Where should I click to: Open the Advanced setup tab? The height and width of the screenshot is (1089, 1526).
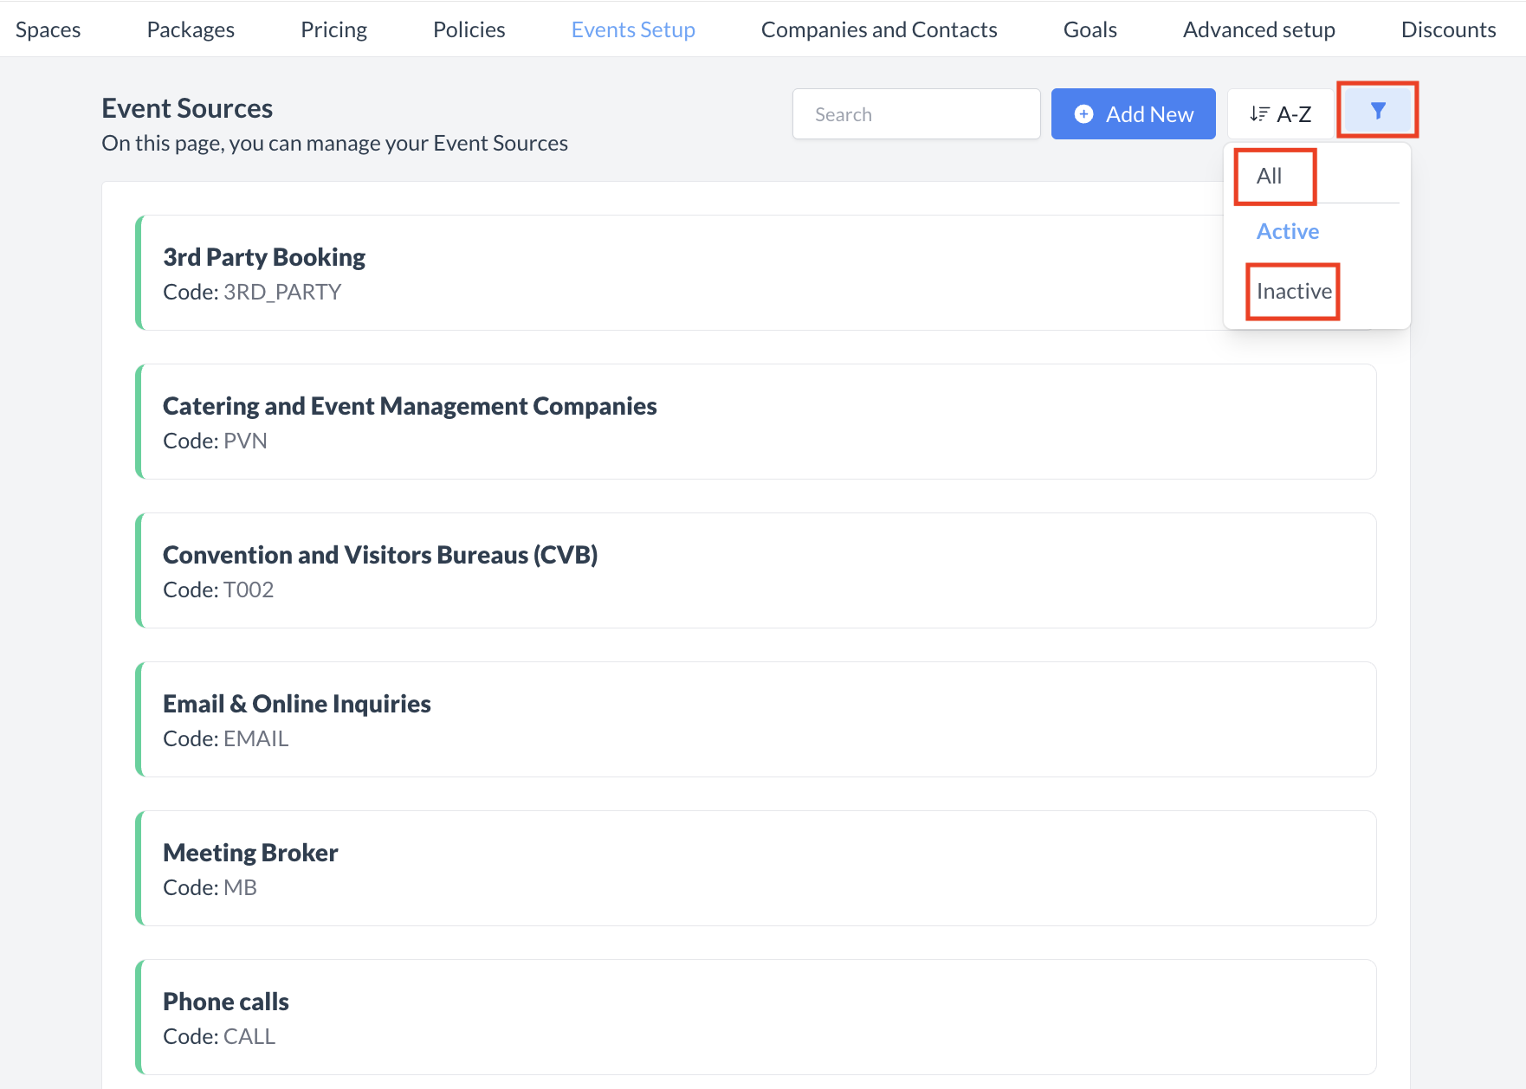pyautogui.click(x=1258, y=29)
